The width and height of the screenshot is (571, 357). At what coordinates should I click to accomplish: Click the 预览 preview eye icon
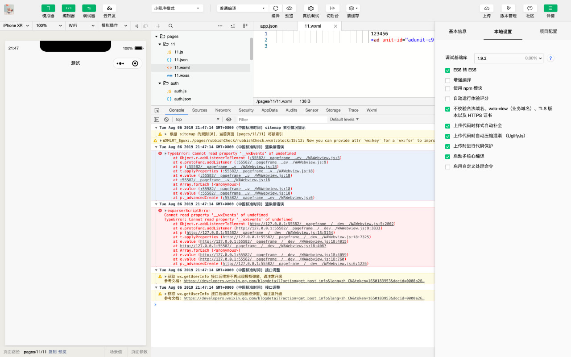pyautogui.click(x=289, y=8)
